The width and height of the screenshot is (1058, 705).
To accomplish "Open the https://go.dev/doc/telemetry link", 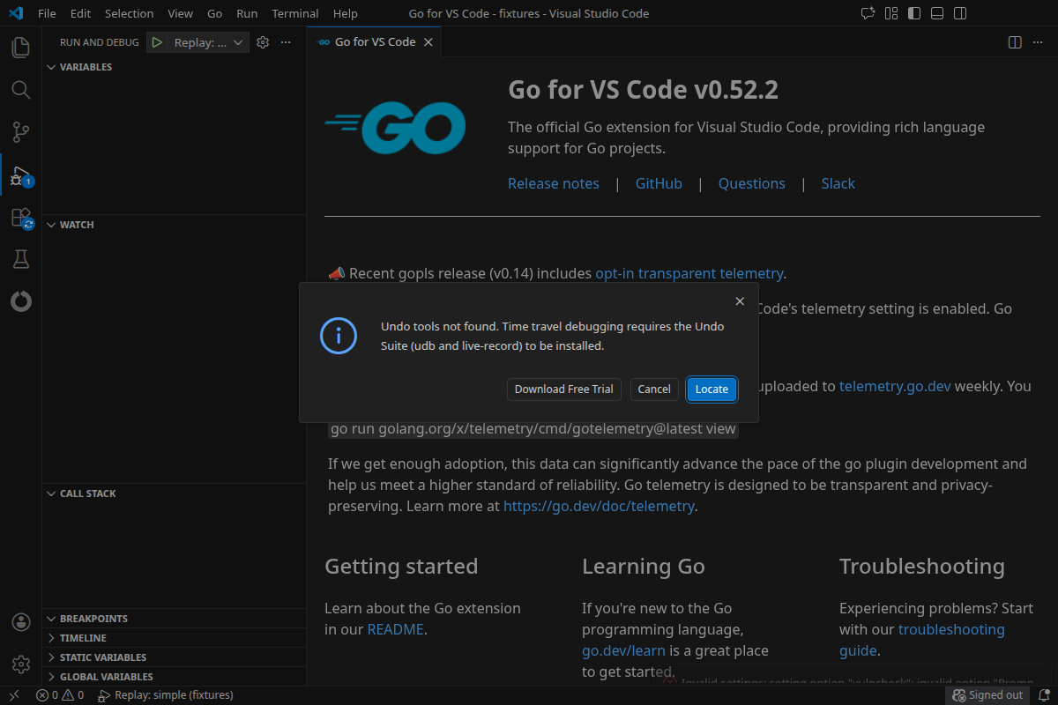I will coord(599,506).
